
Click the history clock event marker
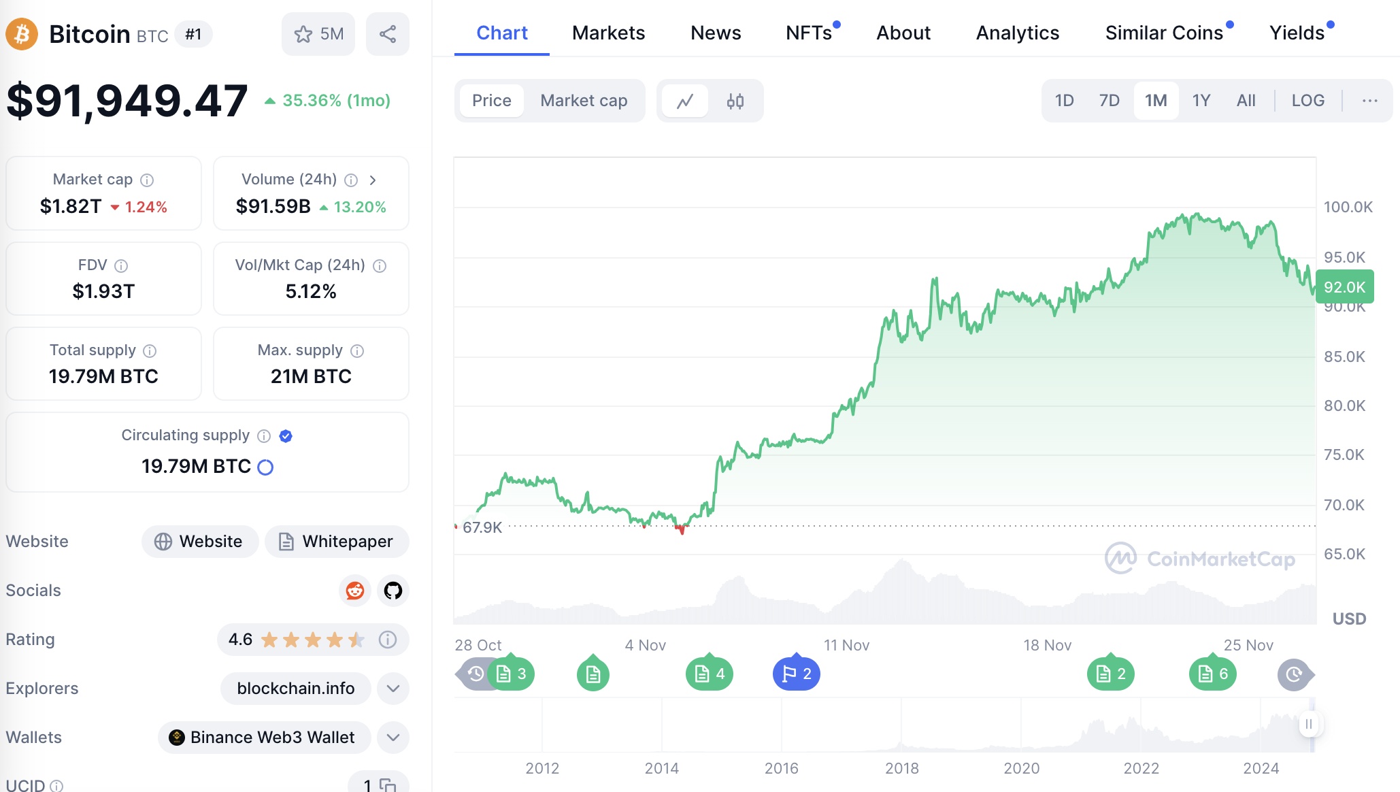[474, 674]
